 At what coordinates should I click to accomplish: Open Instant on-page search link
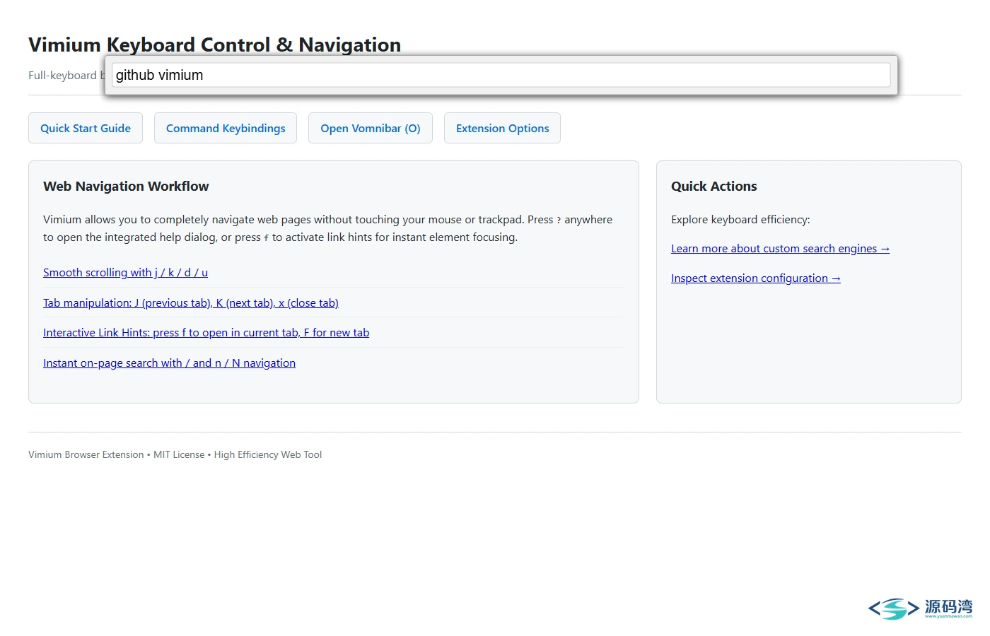click(x=169, y=363)
